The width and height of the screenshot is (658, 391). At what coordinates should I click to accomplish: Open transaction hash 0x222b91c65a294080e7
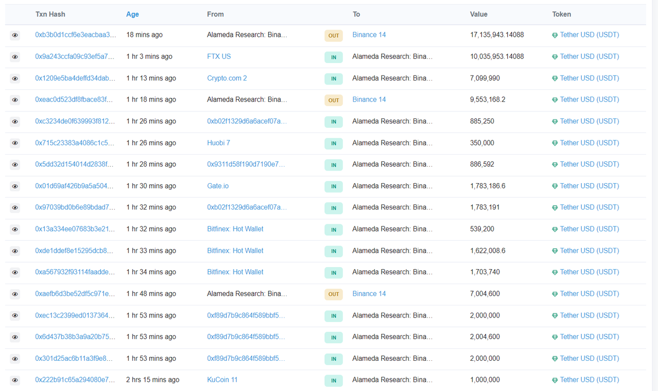(x=75, y=379)
